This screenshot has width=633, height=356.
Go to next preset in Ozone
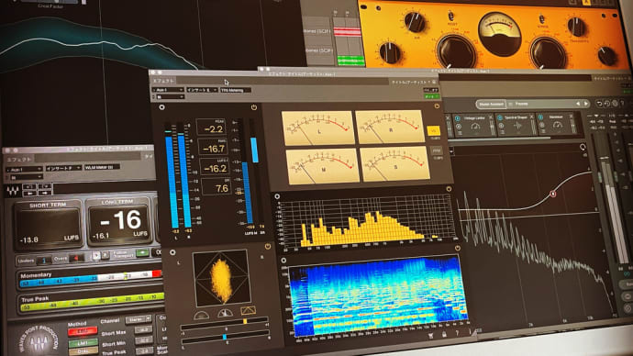(x=586, y=104)
